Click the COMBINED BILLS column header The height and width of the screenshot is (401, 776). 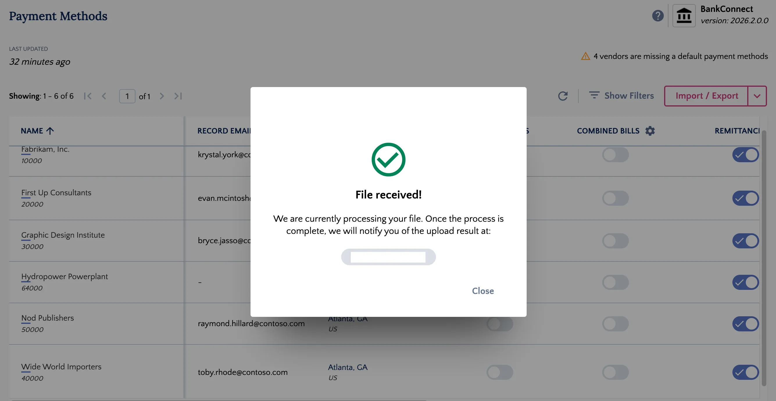click(608, 131)
